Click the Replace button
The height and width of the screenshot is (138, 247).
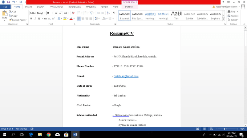233,16
